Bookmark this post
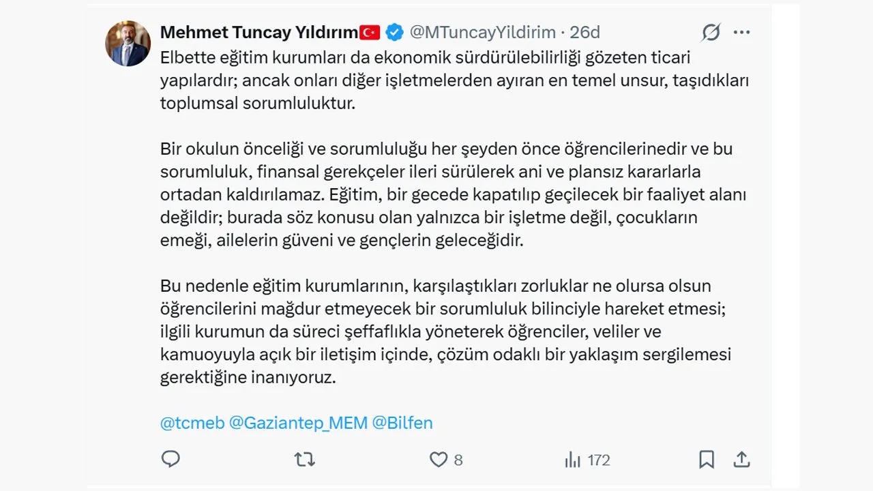Screen dimensions: 873x491 (707, 460)
